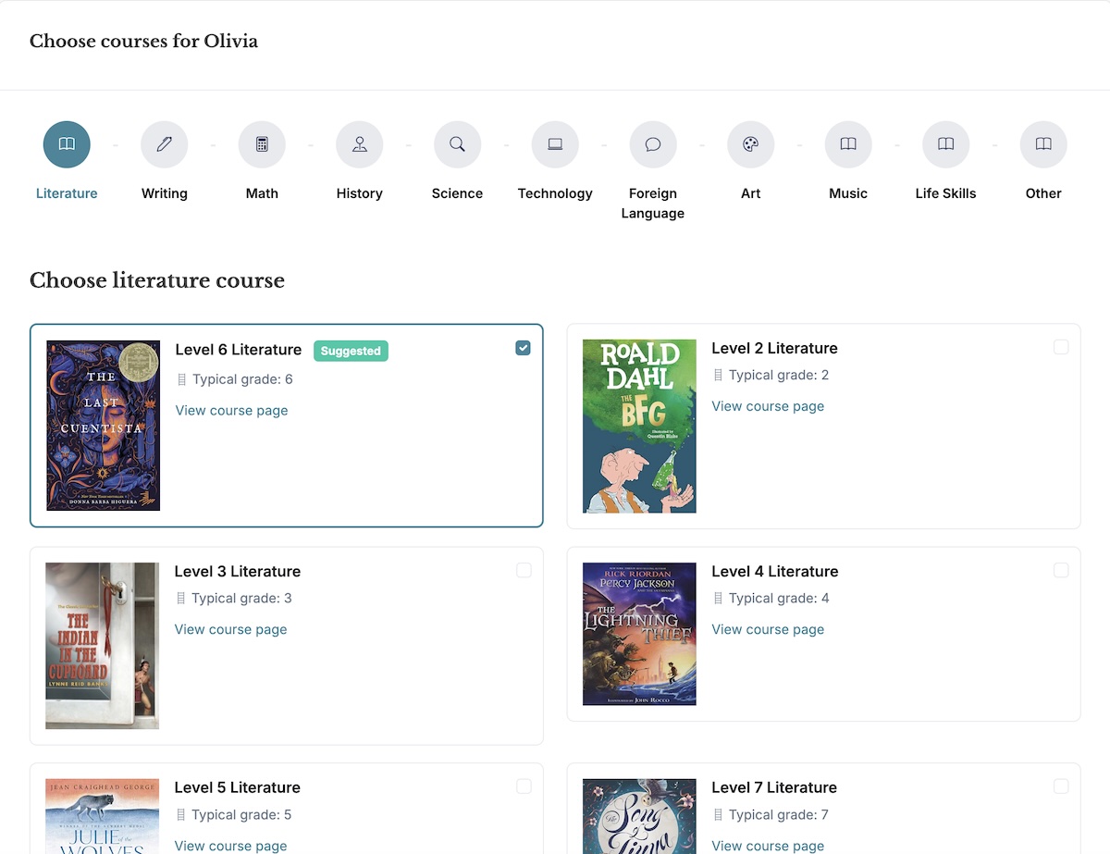The height and width of the screenshot is (854, 1110).
Task: Open Level 4 Literature View course page
Action: (768, 630)
